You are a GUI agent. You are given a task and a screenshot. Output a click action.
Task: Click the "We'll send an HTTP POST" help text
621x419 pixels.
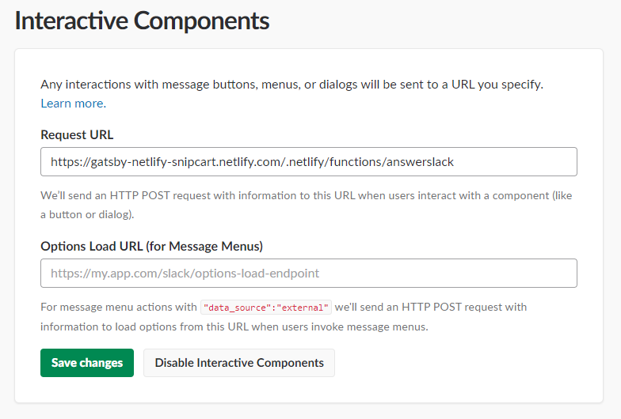(x=306, y=196)
